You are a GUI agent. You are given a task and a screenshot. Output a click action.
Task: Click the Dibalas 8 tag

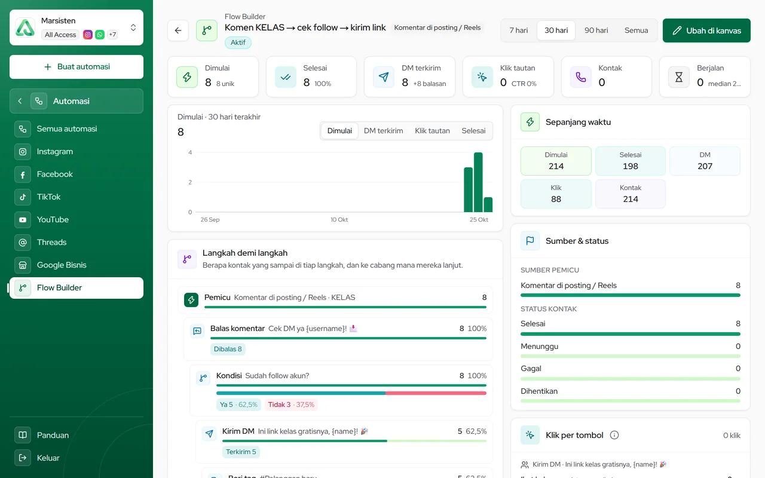click(228, 350)
